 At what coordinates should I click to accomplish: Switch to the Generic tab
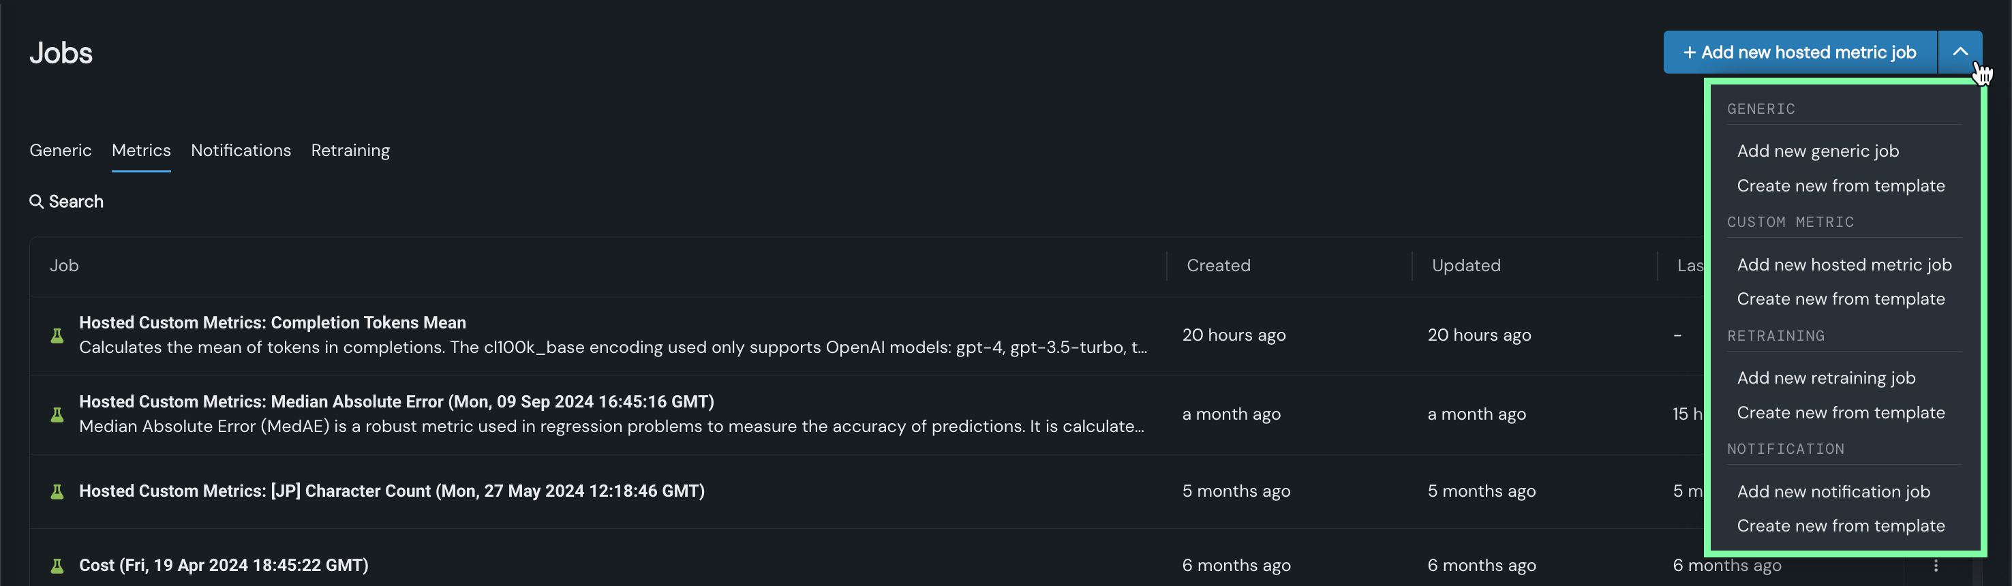pyautogui.click(x=60, y=150)
